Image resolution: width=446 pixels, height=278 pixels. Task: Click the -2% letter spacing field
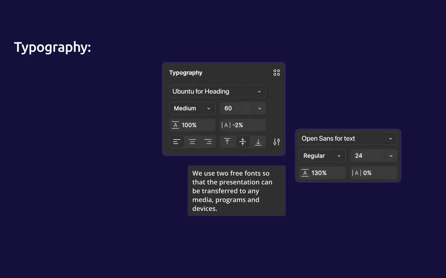coord(243,125)
